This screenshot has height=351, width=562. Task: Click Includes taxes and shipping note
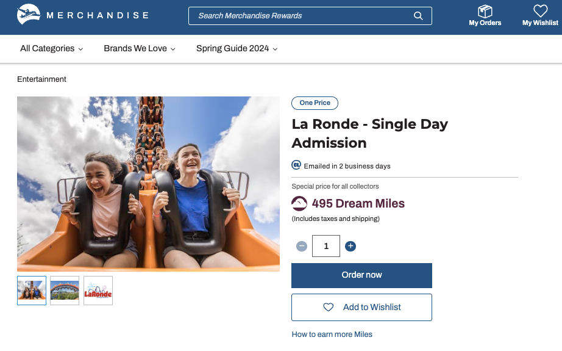335,219
